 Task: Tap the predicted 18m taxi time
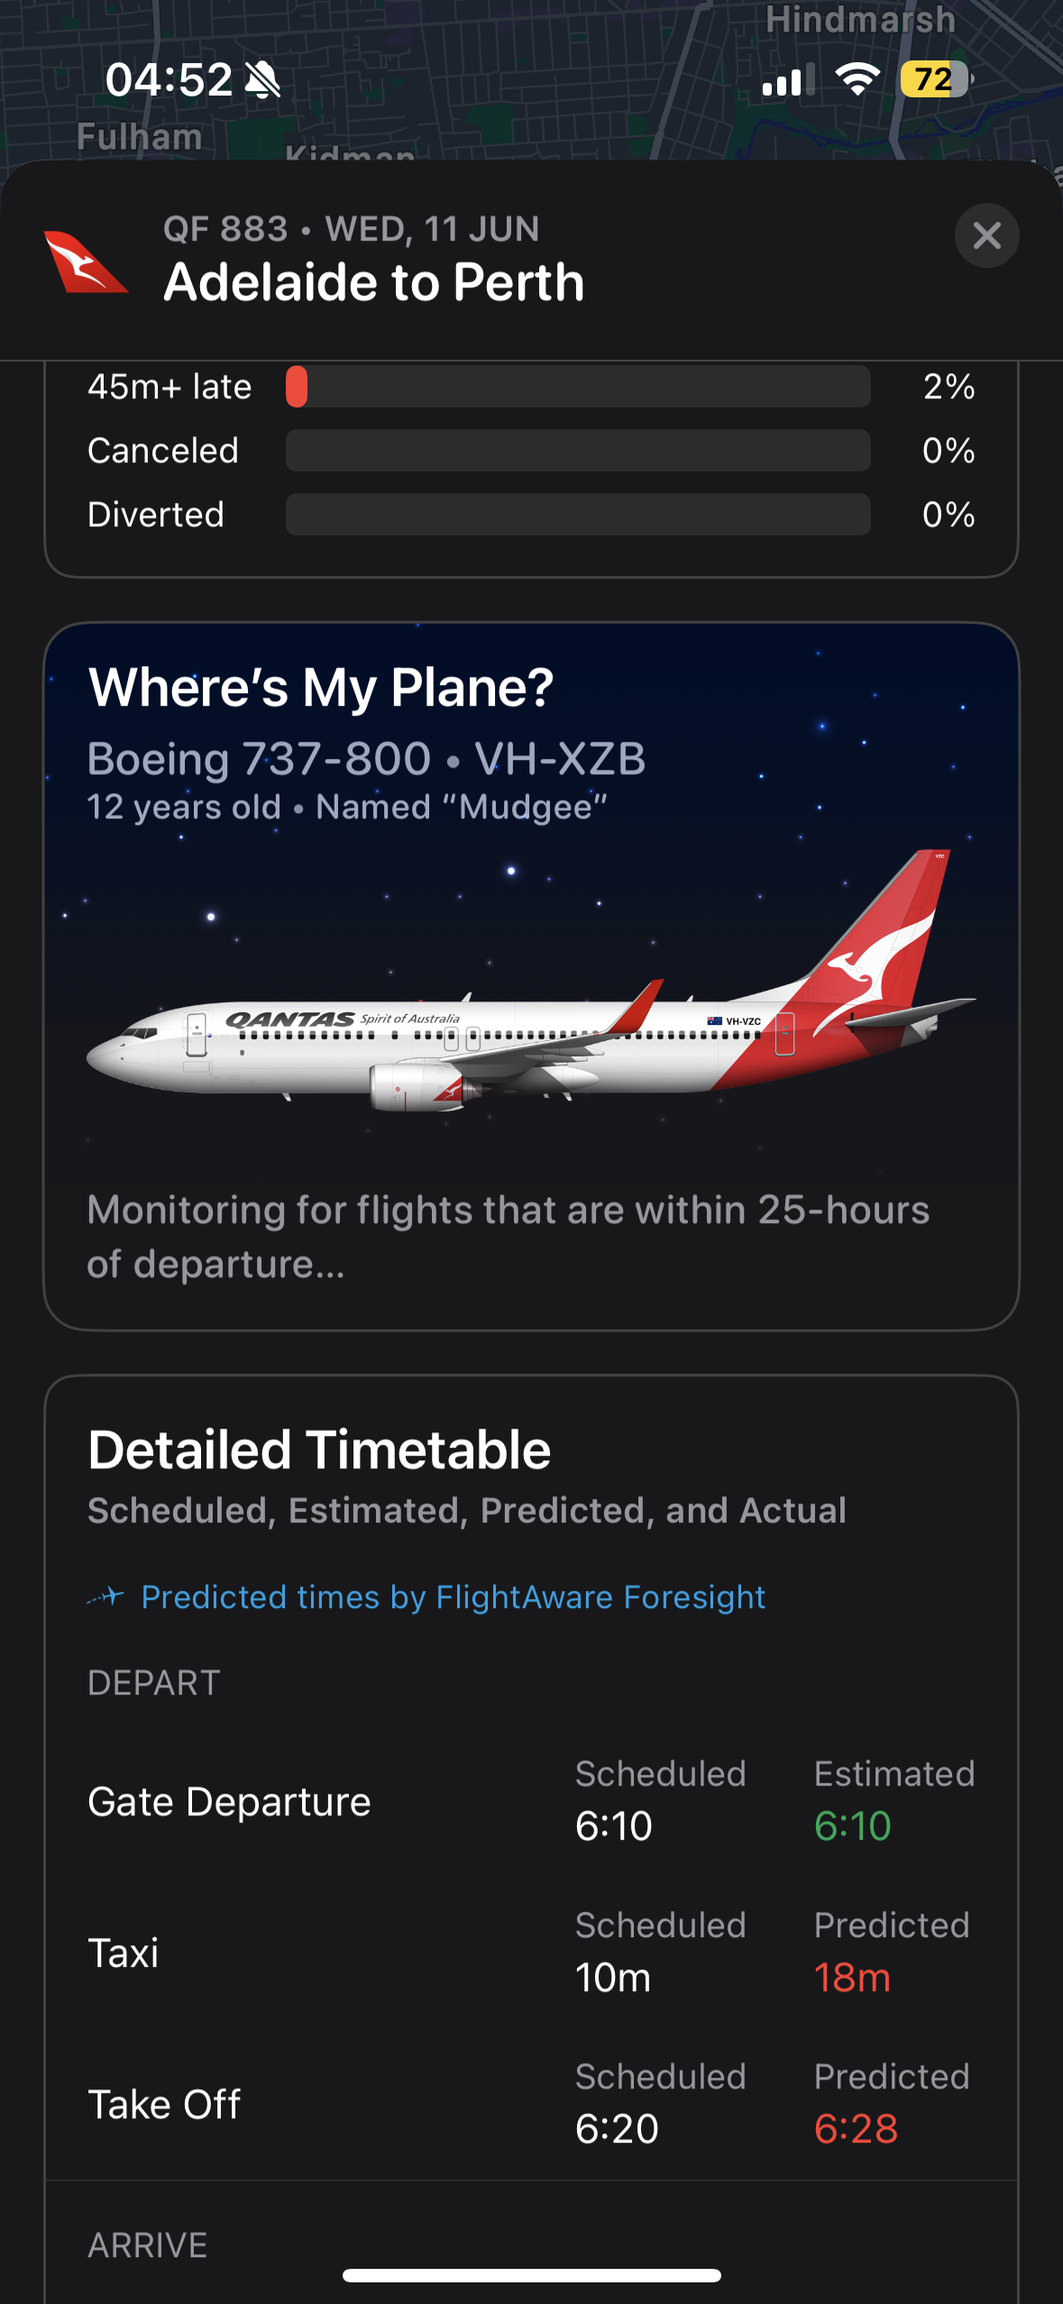(852, 1978)
